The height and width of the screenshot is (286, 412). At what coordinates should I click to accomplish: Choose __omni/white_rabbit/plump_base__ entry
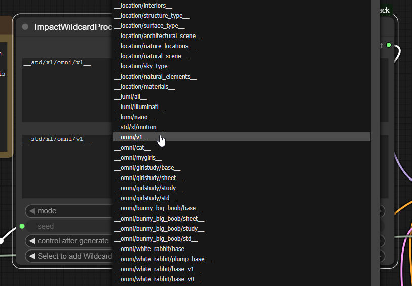tap(242, 259)
